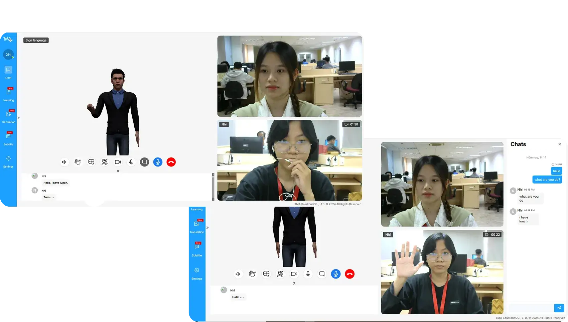568x322 pixels.
Task: Click the blue microphone button in upper toolbar
Action: click(x=158, y=162)
